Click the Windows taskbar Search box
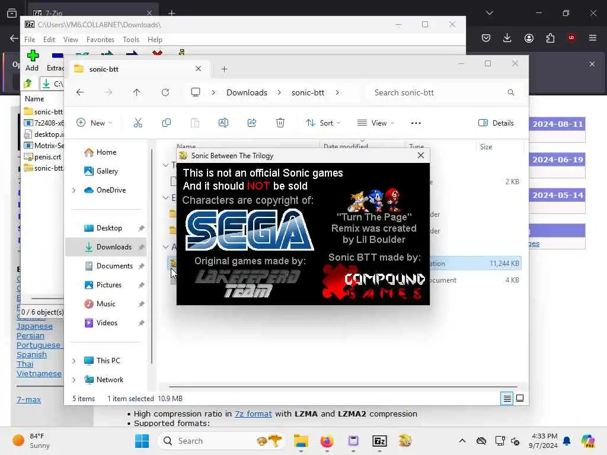 click(x=222, y=441)
